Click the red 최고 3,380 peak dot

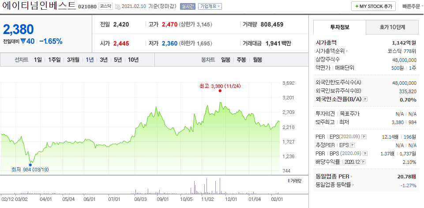(x=220, y=91)
